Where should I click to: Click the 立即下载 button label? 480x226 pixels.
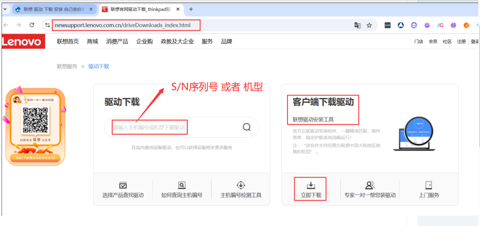311,195
